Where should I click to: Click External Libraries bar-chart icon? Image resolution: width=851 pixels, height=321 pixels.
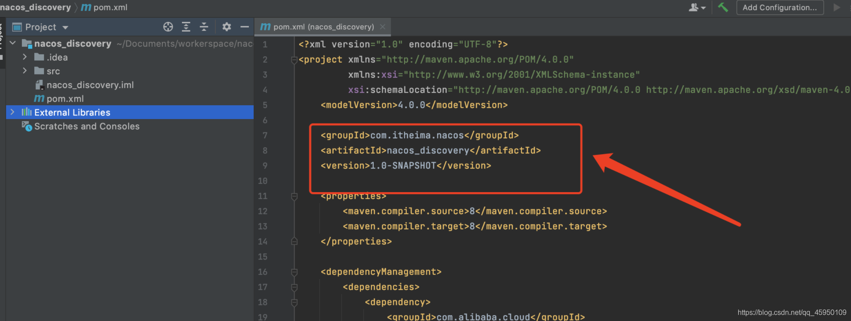click(27, 112)
